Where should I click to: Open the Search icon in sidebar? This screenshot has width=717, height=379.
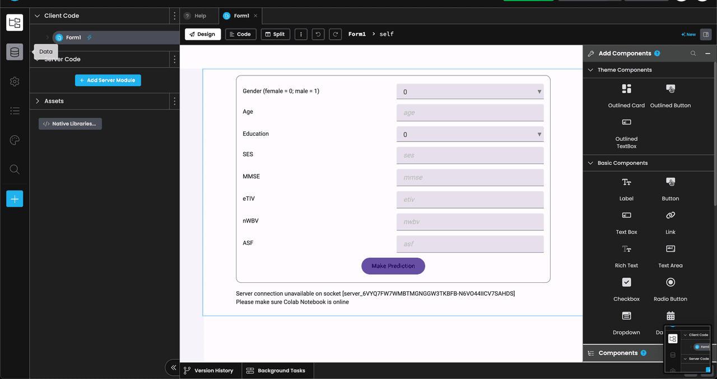pos(15,169)
